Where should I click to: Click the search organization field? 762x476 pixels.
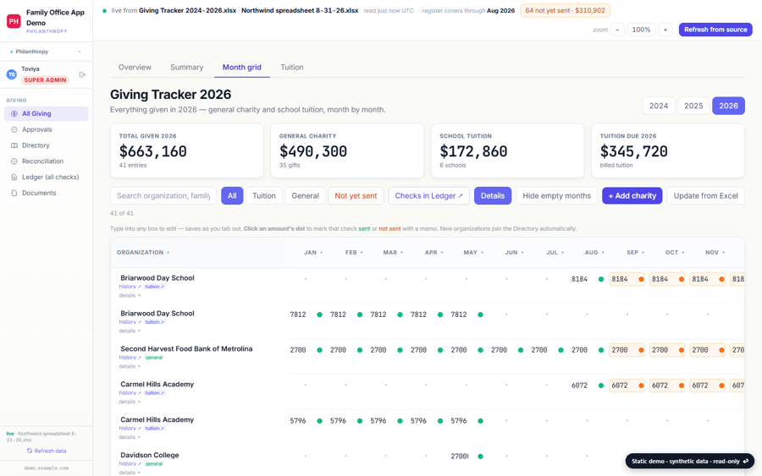pos(163,195)
